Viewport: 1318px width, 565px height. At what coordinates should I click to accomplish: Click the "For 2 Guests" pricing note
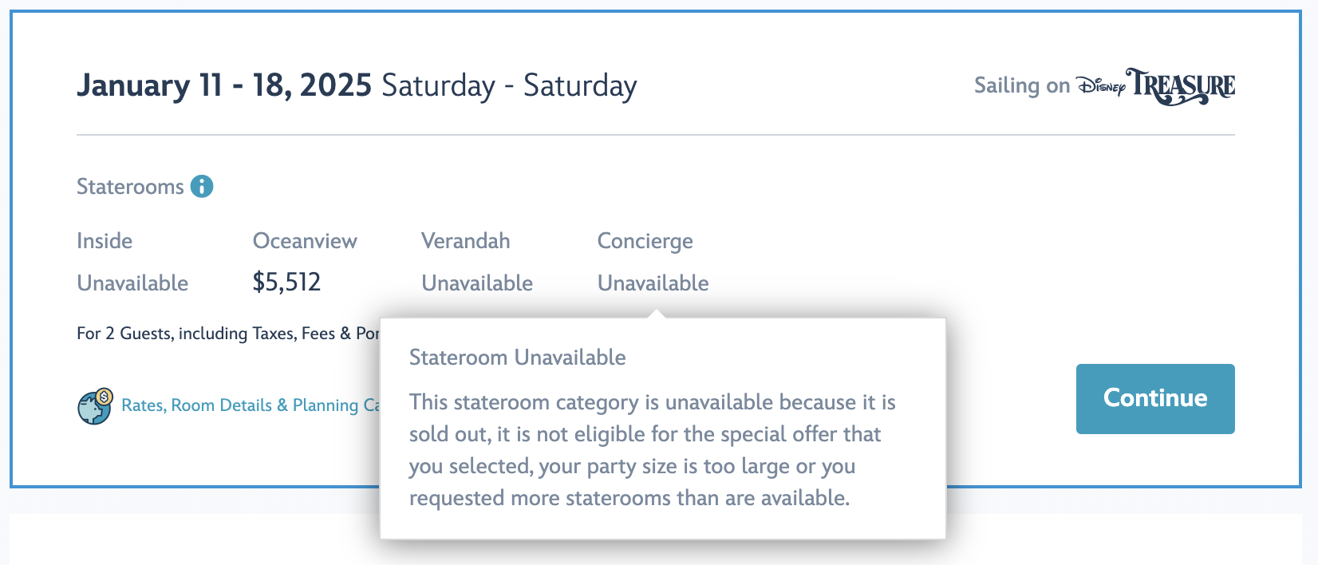(227, 334)
